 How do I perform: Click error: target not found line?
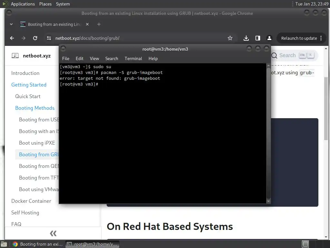(x=110, y=78)
